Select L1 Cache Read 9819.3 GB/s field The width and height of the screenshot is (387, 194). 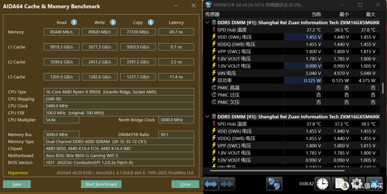pos(62,47)
